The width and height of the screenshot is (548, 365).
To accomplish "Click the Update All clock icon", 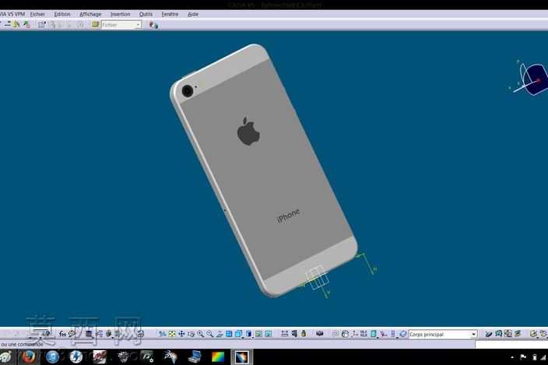I will click(345, 334).
